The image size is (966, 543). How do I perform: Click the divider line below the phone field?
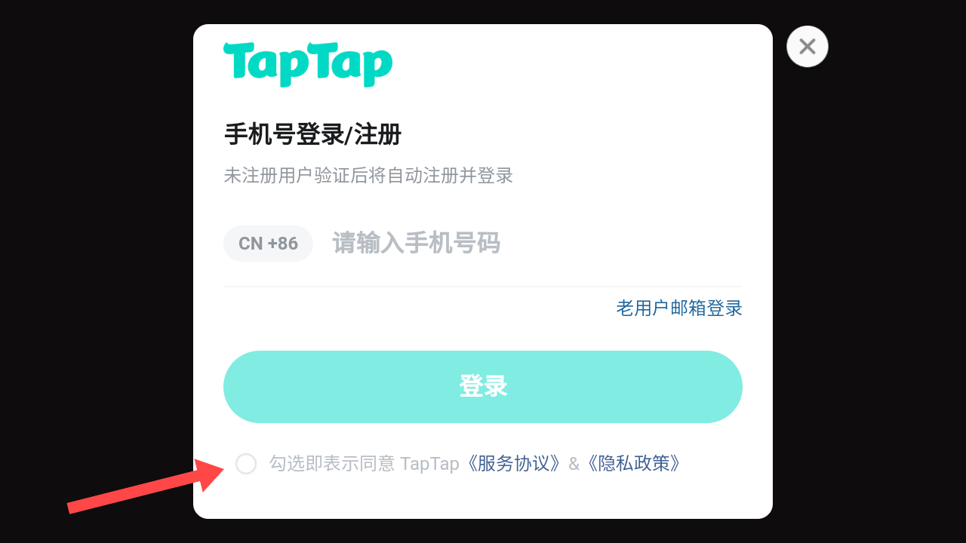(x=483, y=287)
